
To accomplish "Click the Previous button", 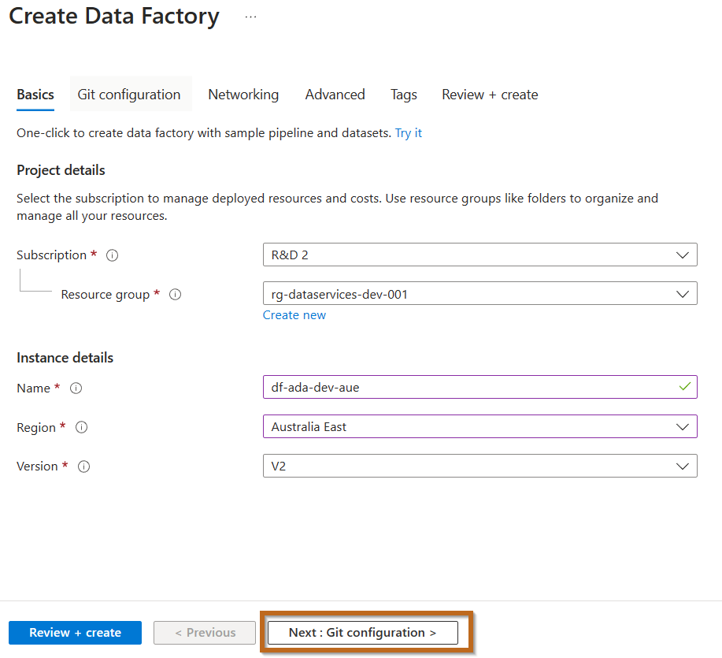I will click(205, 633).
